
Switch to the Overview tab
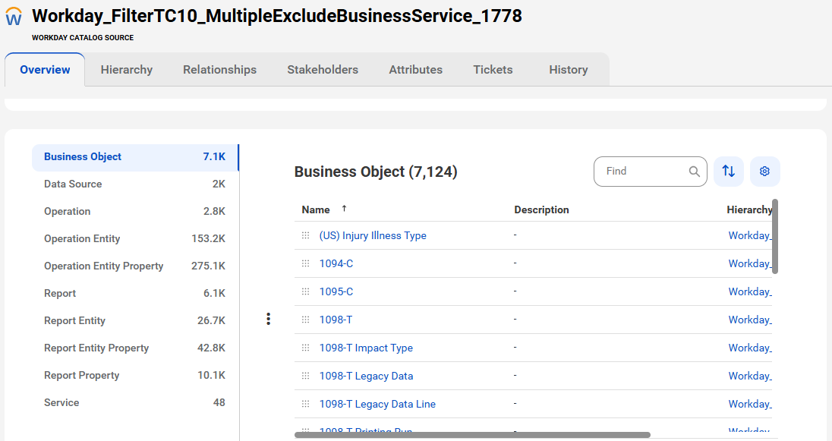pos(45,70)
